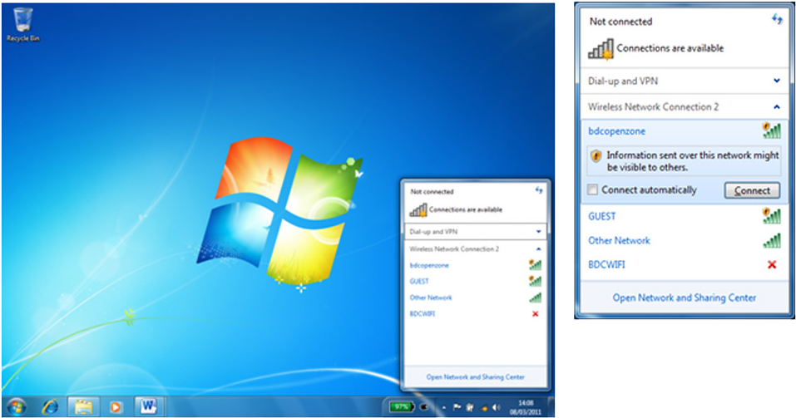Click Other Network signal bars in desktop flyout
The width and height of the screenshot is (796, 418).
click(535, 298)
